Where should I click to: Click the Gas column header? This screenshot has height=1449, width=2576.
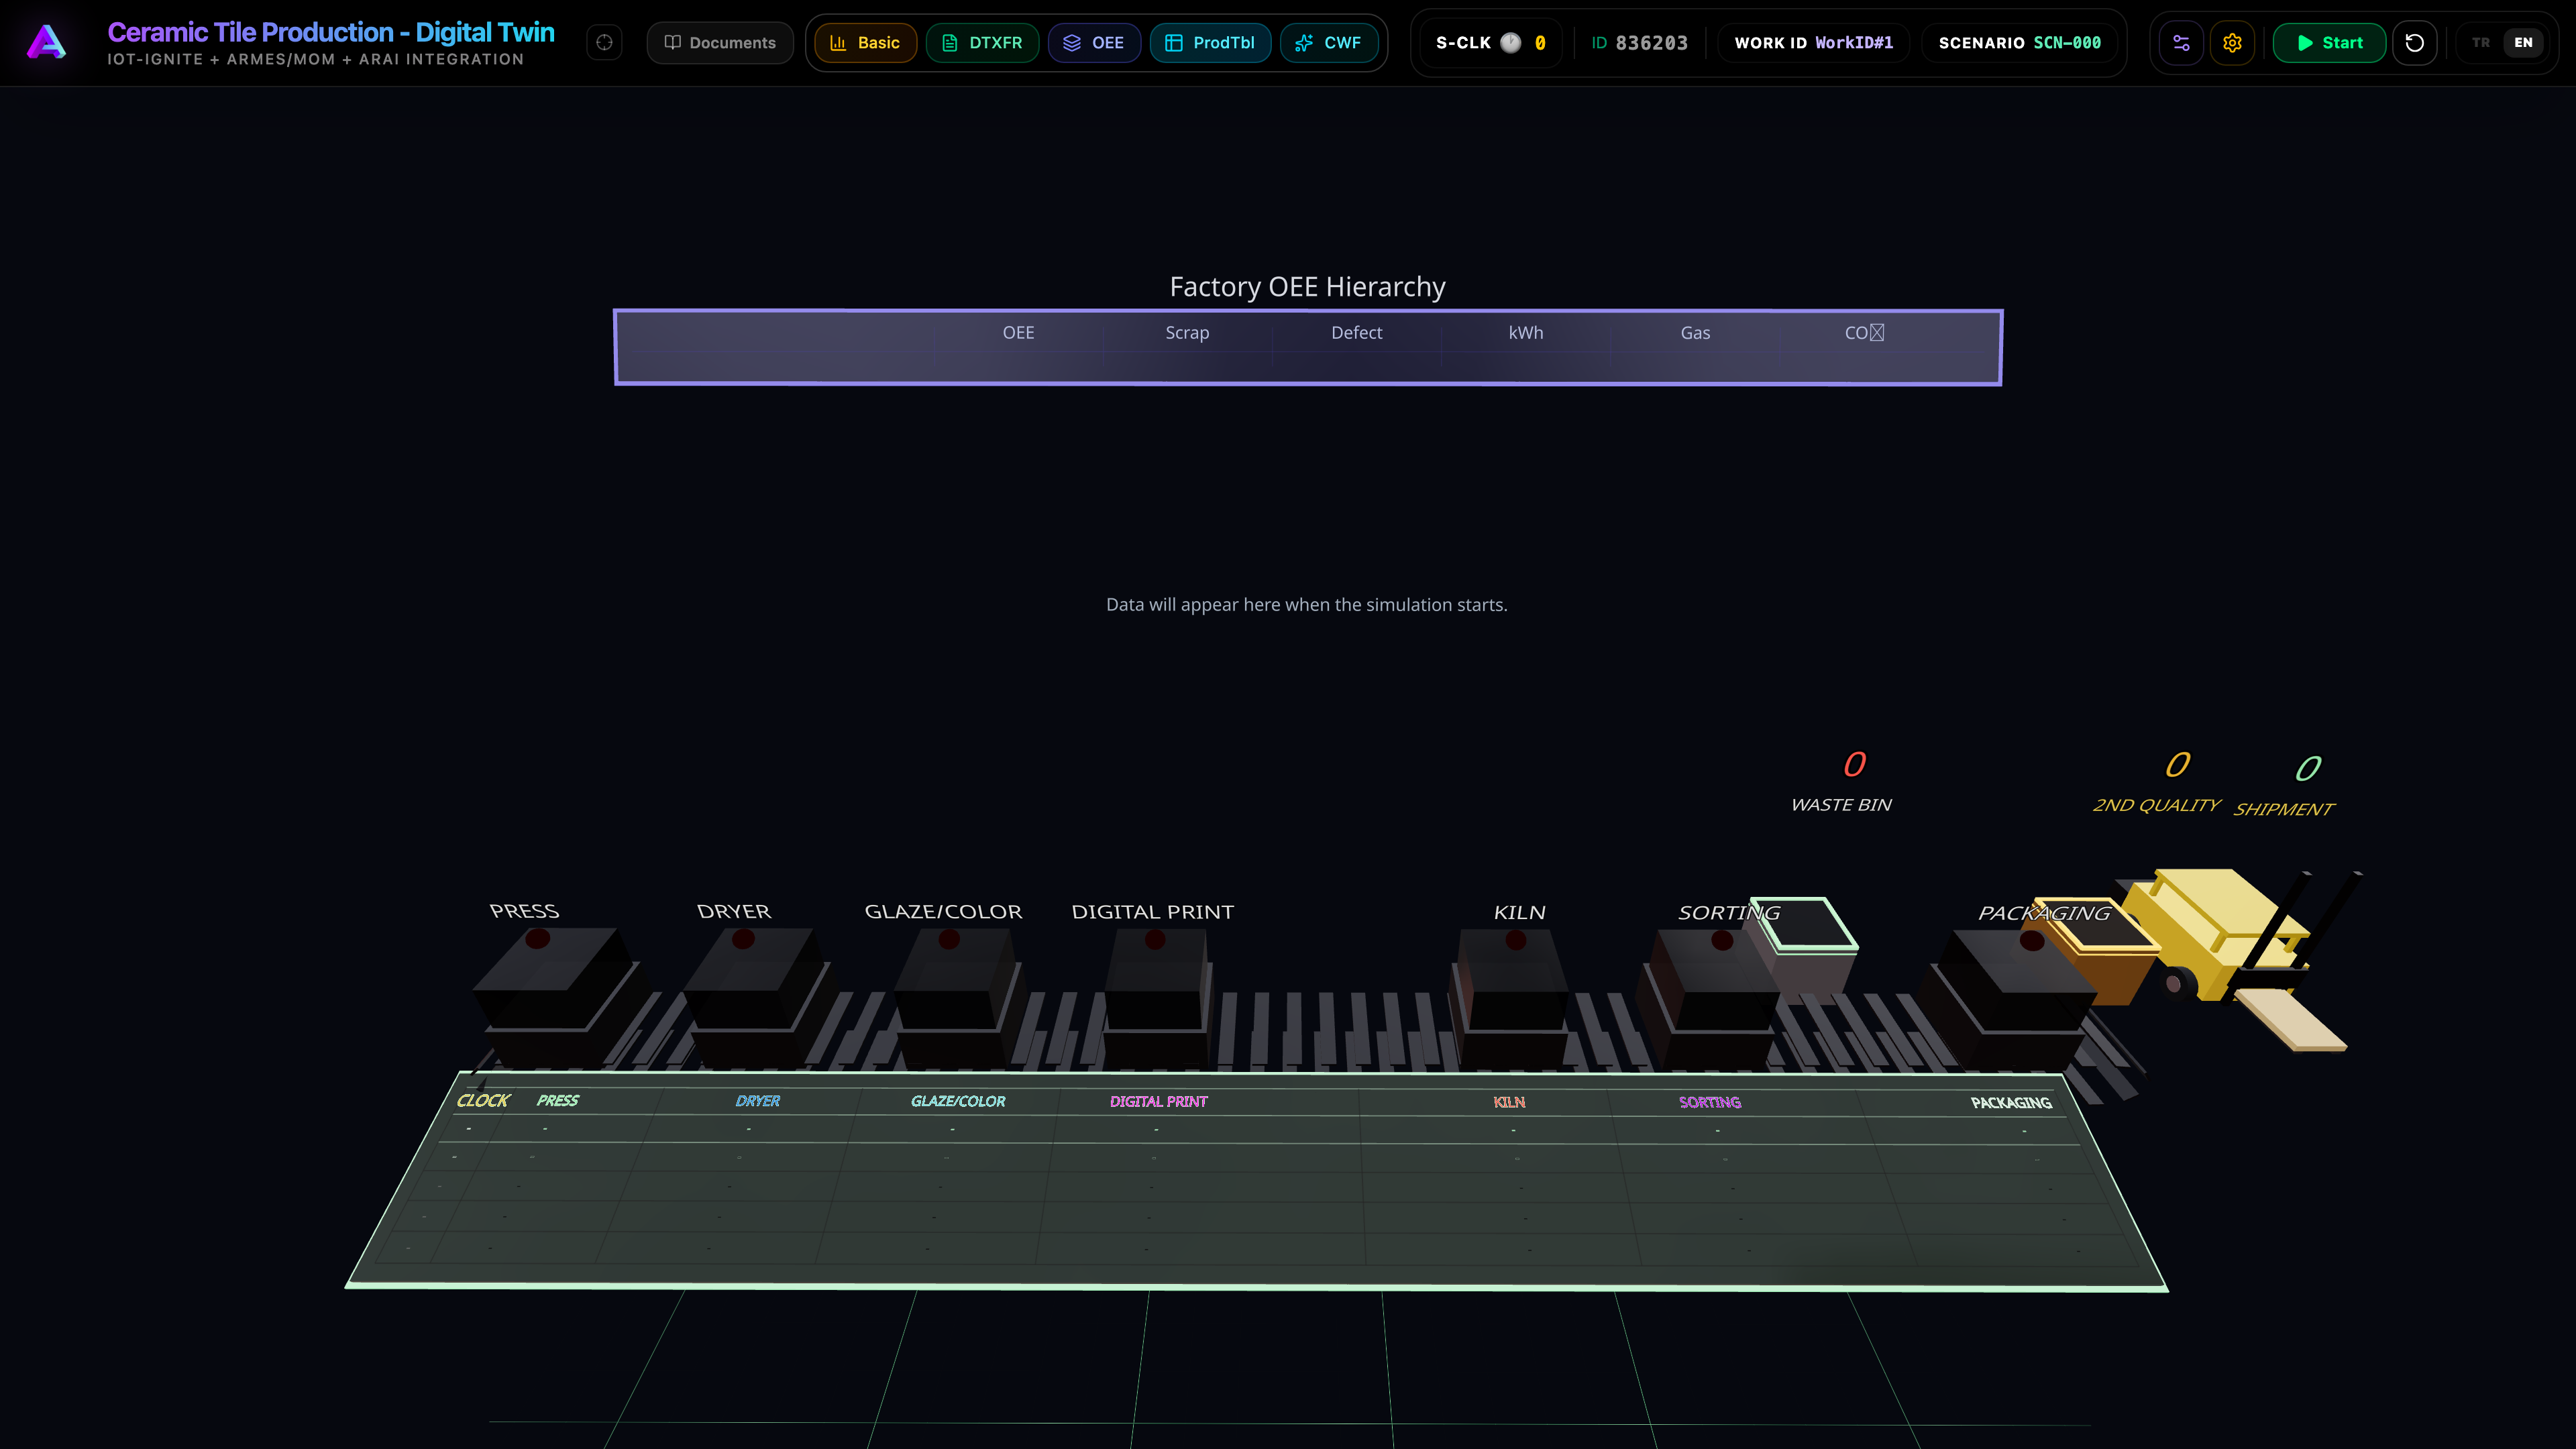[x=1695, y=333]
